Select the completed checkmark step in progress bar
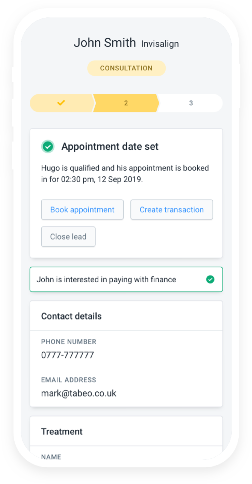 [61, 103]
